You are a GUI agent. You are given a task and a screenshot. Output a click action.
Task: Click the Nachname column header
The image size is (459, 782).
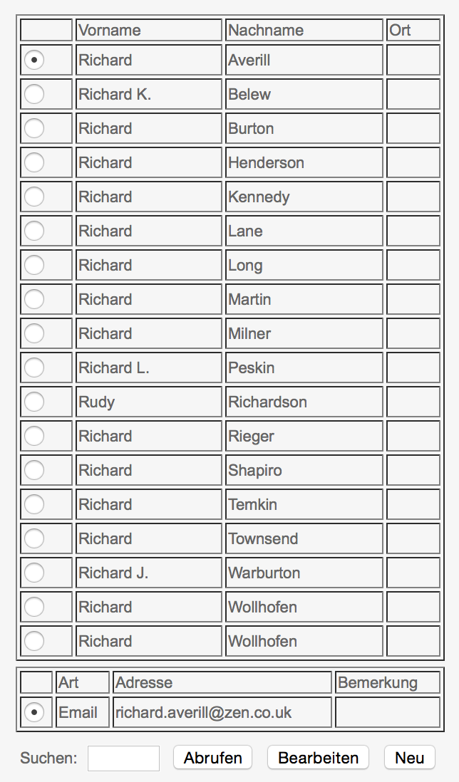(304, 30)
